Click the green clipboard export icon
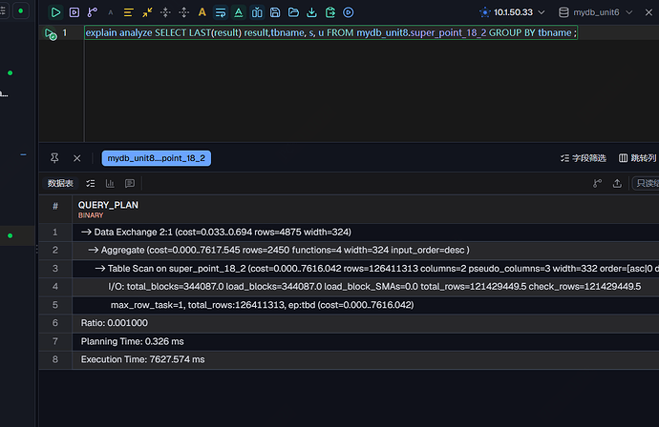 click(x=329, y=12)
